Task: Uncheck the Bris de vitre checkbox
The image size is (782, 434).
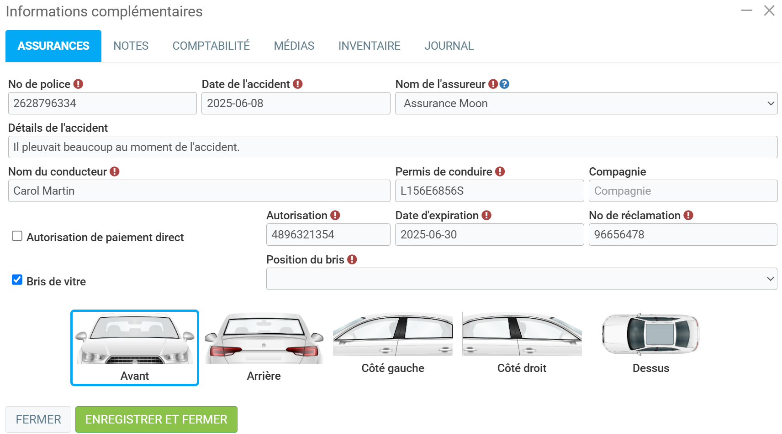Action: [17, 280]
